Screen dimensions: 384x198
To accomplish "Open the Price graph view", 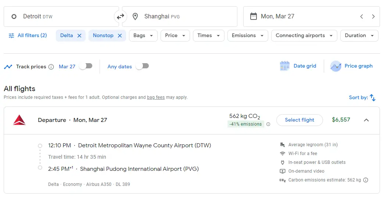I will click(351, 66).
